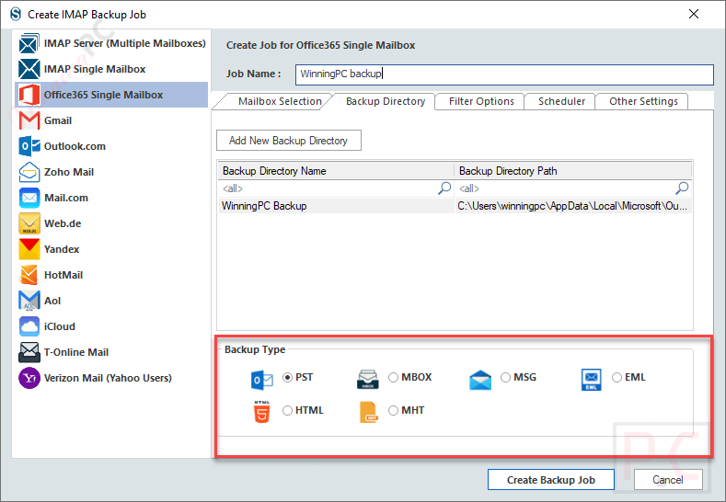Open the Filter Options tab

coord(481,101)
